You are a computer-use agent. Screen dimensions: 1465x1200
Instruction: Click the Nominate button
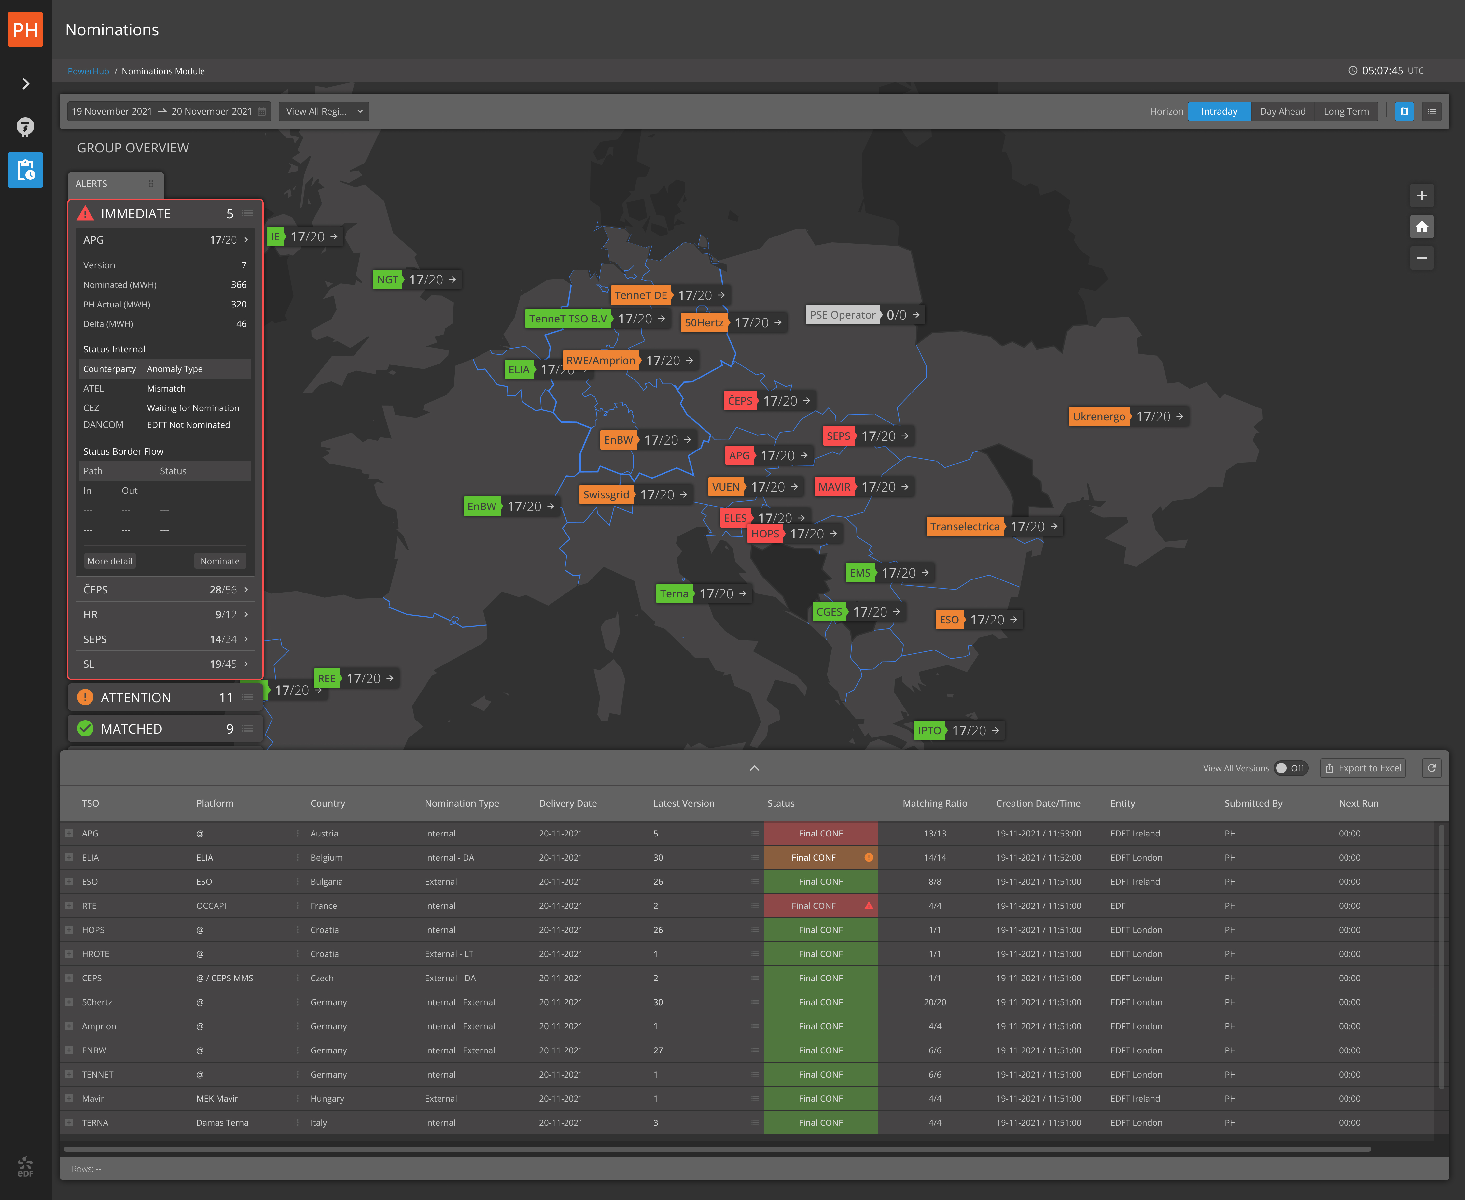tap(220, 561)
